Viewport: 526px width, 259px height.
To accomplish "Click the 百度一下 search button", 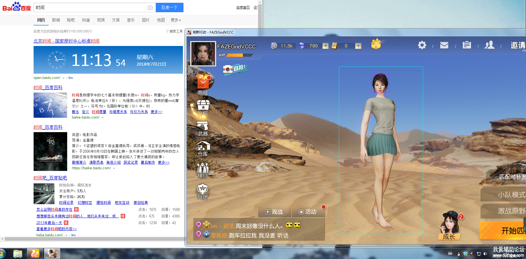I will point(169,7).
